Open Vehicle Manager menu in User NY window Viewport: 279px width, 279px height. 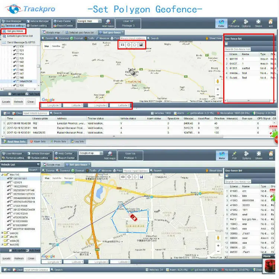click(38, 21)
